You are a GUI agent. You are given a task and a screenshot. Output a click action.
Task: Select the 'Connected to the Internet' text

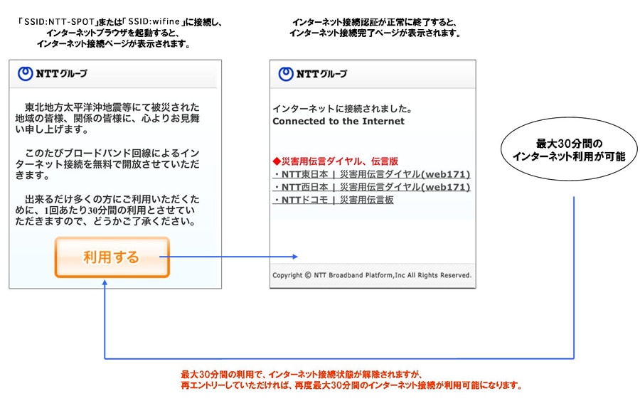[x=338, y=122]
